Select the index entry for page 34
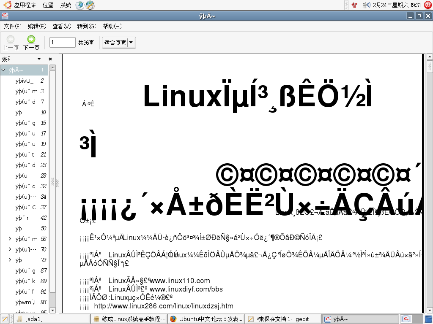433x324 pixels. coord(24,197)
